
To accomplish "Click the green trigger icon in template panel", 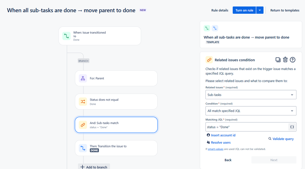I will pos(207,28).
